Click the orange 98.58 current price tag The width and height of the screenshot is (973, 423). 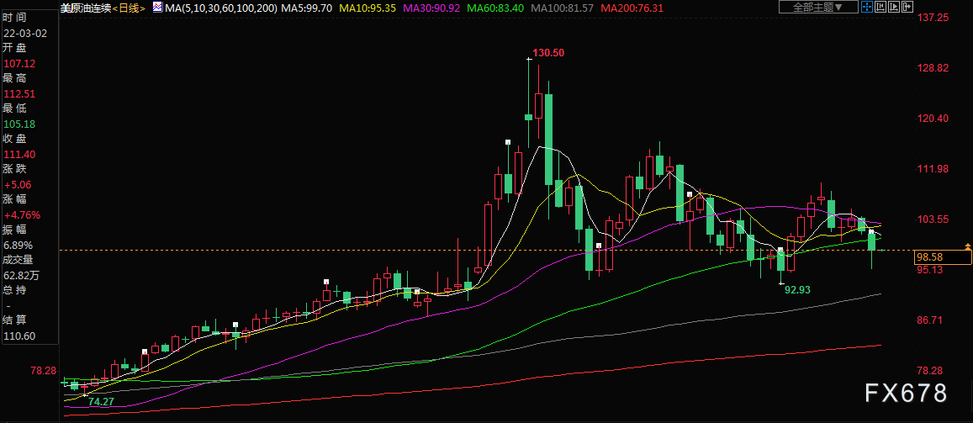(x=943, y=256)
